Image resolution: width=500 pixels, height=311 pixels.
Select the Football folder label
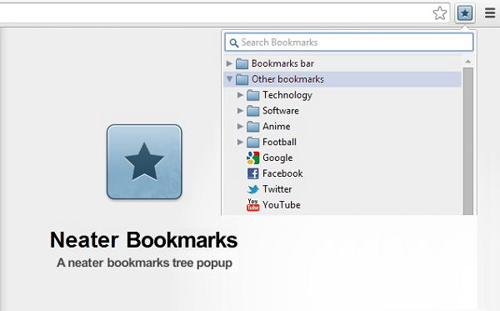click(x=279, y=142)
